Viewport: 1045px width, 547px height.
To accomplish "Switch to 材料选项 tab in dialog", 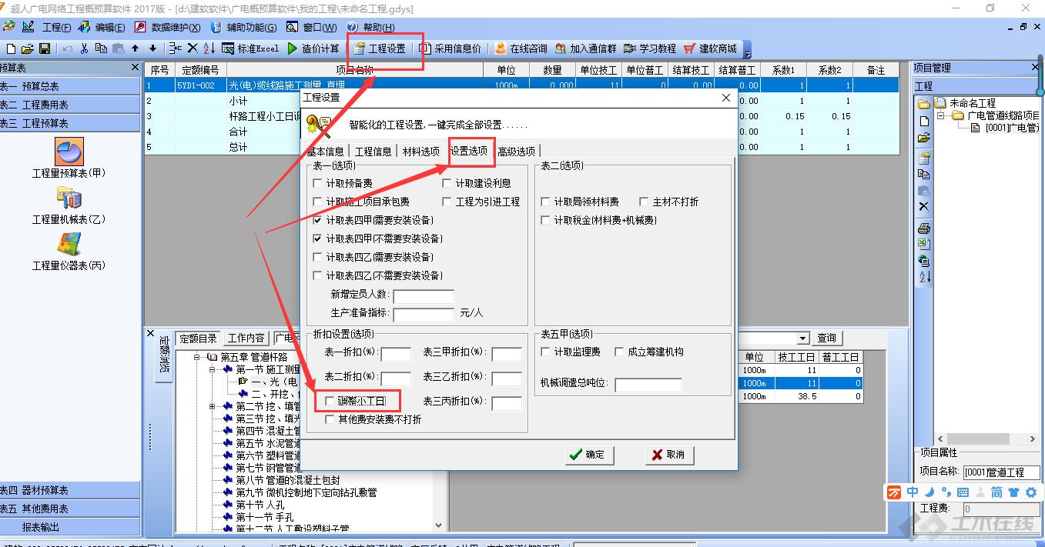I will (420, 152).
